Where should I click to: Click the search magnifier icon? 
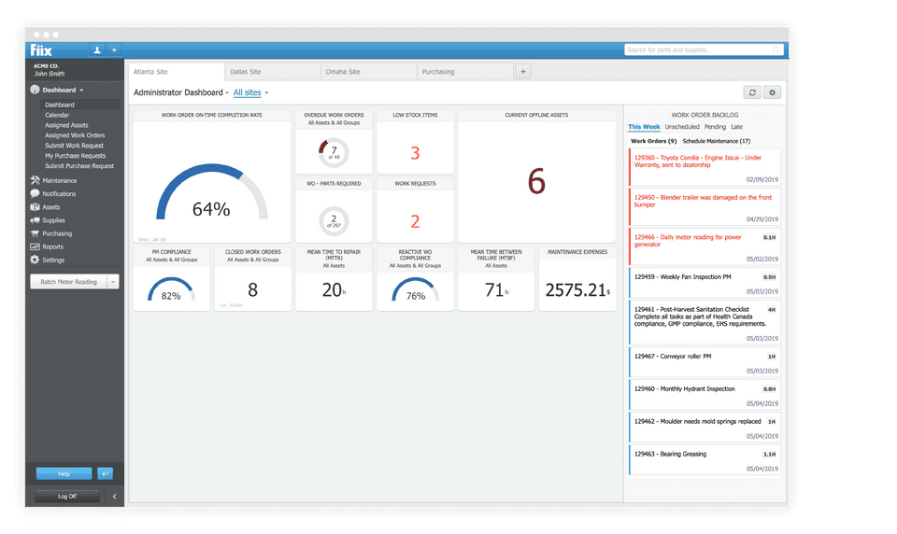click(x=776, y=49)
